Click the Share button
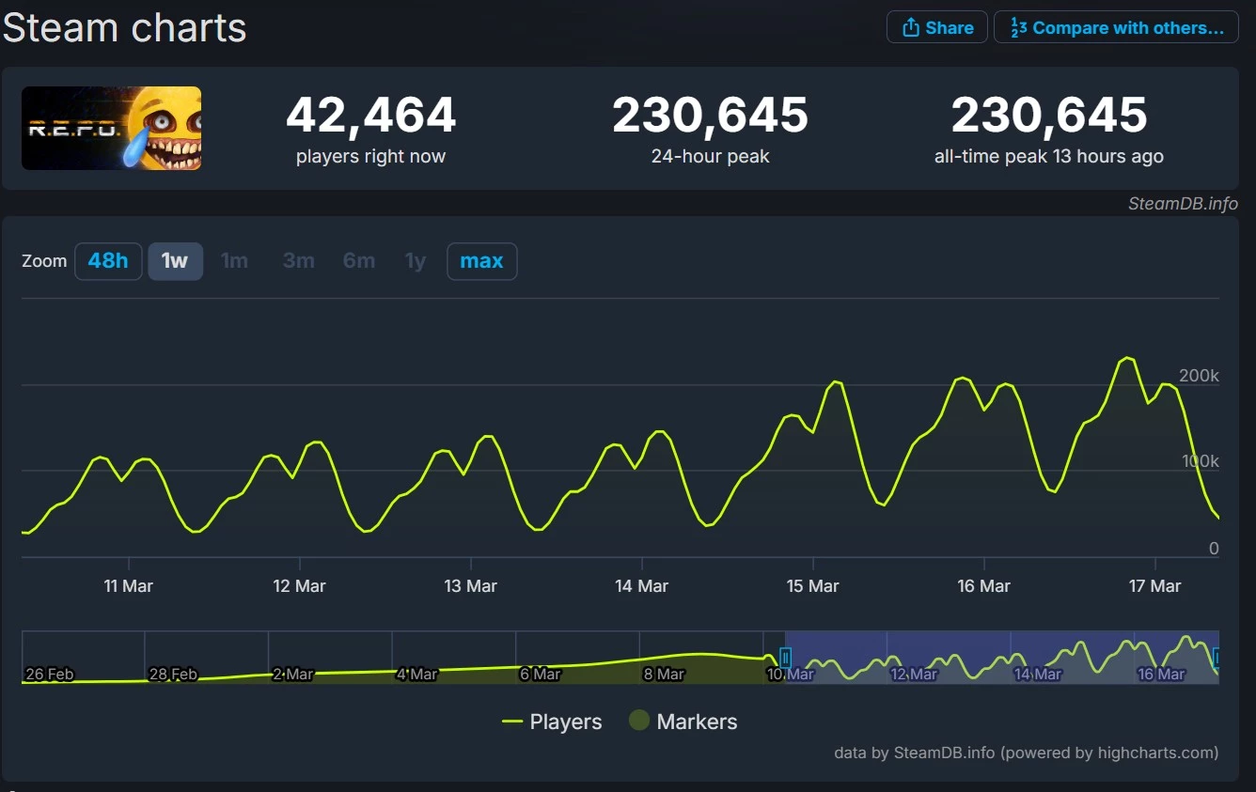Viewport: 1256px width, 792px height. coord(936,27)
